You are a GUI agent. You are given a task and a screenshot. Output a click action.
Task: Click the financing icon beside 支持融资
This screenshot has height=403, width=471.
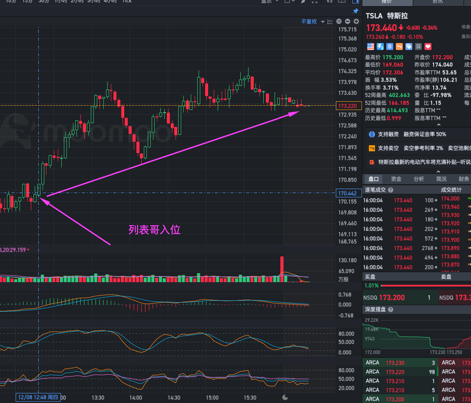point(372,134)
